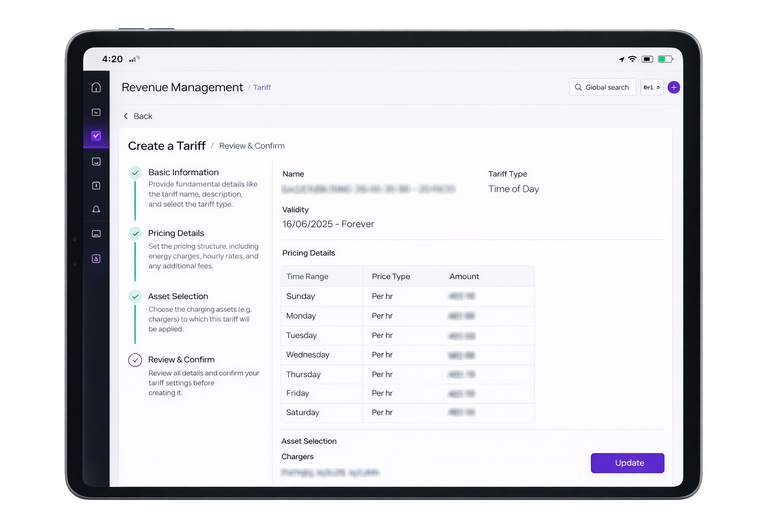Click the purple plus button top right
This screenshot has width=768, height=512.
click(x=673, y=87)
